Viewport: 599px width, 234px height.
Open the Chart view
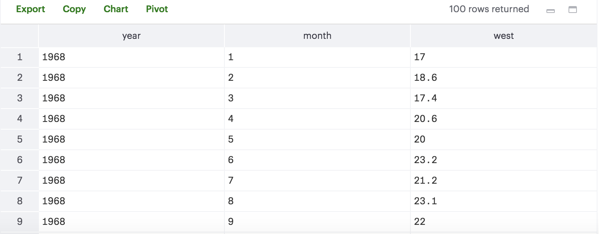[116, 9]
